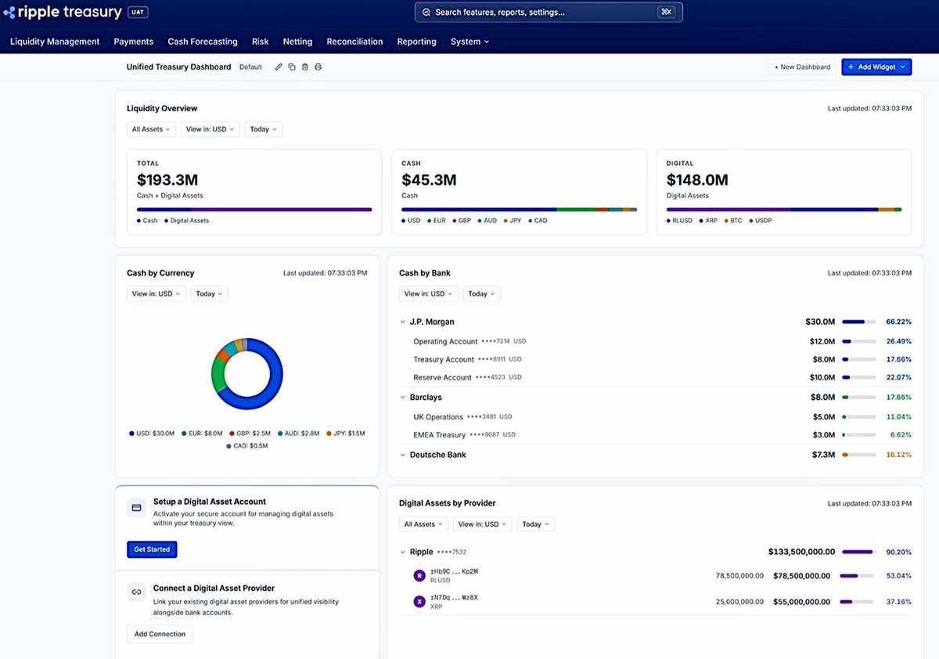This screenshot has width=939, height=659.
Task: Open View in USD dropdown in Cash by Currency
Action: [x=156, y=294]
